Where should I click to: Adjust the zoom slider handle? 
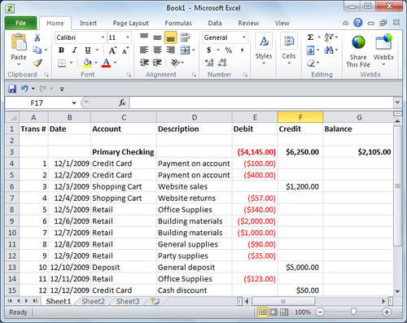click(353, 312)
